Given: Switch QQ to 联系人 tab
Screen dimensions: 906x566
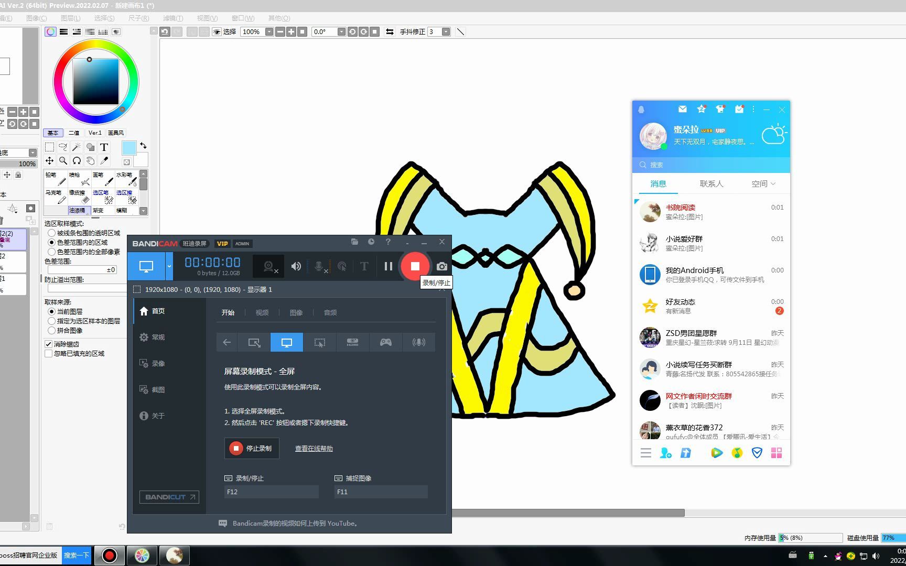Looking at the screenshot, I should coord(711,183).
